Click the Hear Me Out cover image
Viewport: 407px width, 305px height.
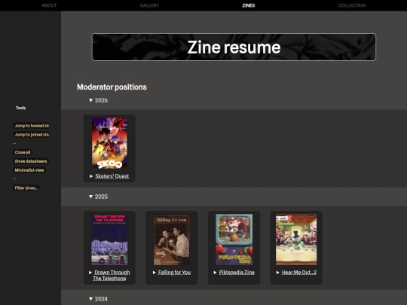click(296, 239)
